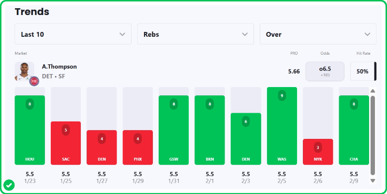Click the 50% hit rate box
387x194 pixels.
(362, 71)
